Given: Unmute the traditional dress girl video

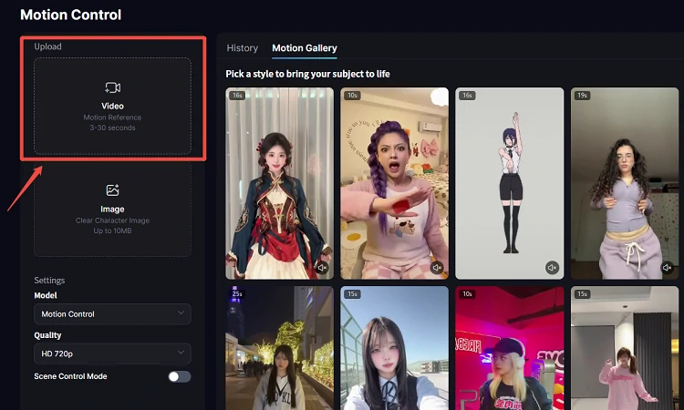Looking at the screenshot, I should 322,268.
